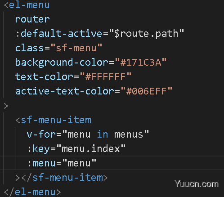Click the opening sf-menu-item tag name
The width and height of the screenshot is (224, 197).
(56, 120)
